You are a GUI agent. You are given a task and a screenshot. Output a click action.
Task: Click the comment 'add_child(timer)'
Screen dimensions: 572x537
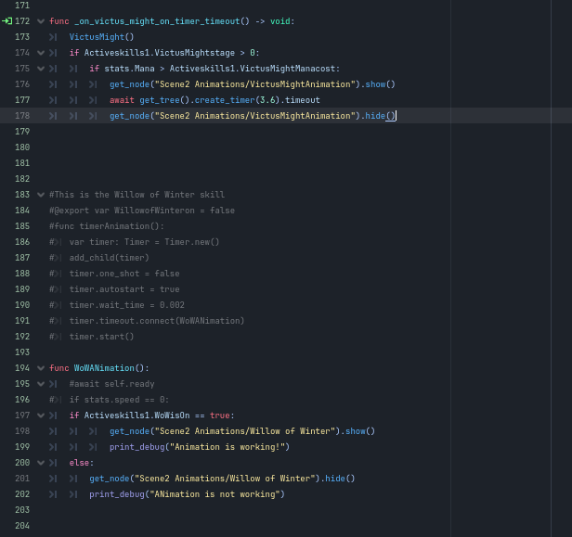pyautogui.click(x=109, y=258)
